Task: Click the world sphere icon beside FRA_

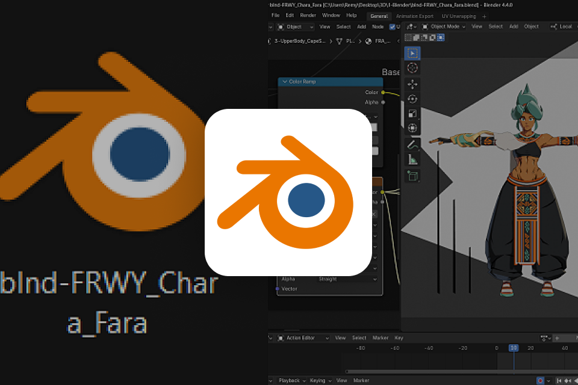Action: pos(368,42)
